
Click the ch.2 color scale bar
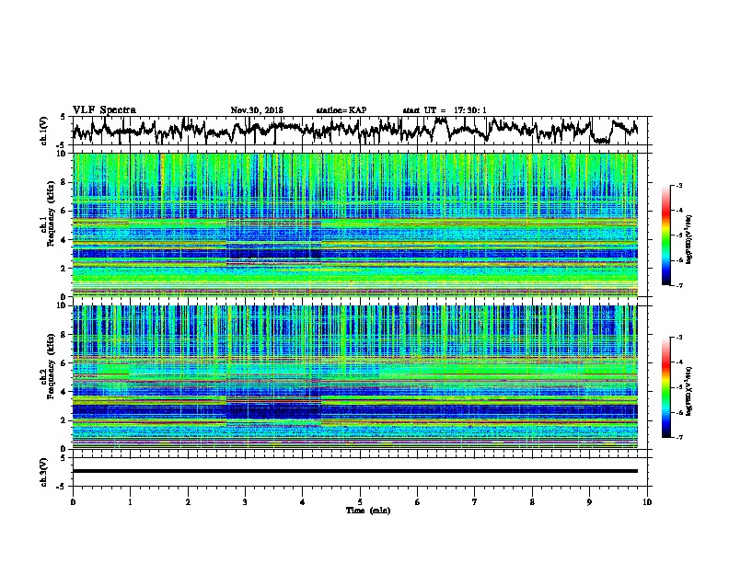click(665, 387)
